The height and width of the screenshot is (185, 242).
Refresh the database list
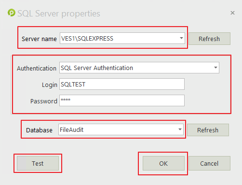coord(208,130)
